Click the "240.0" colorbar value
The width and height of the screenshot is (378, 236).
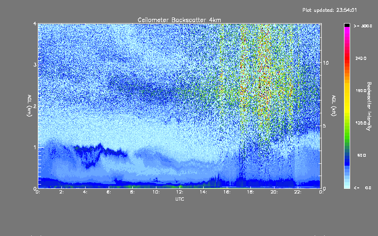[361, 58]
